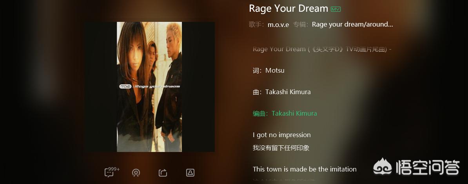The width and height of the screenshot is (468, 184).
Task: Click the 悟空问答 watermark text
Action: pos(428,167)
